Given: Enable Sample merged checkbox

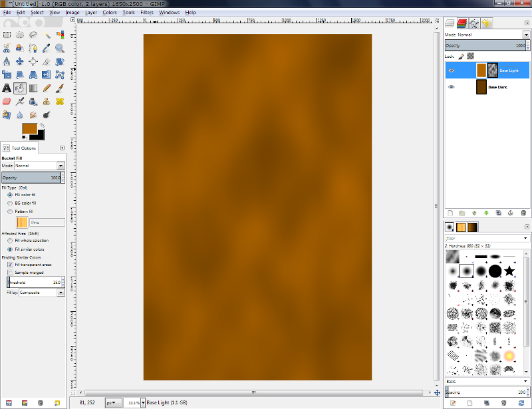Looking at the screenshot, I should (x=10, y=273).
